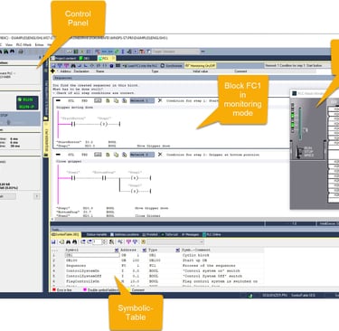Screen dimensions: 339x331
Task: Switch to the Project content tab
Action: tap(64, 58)
